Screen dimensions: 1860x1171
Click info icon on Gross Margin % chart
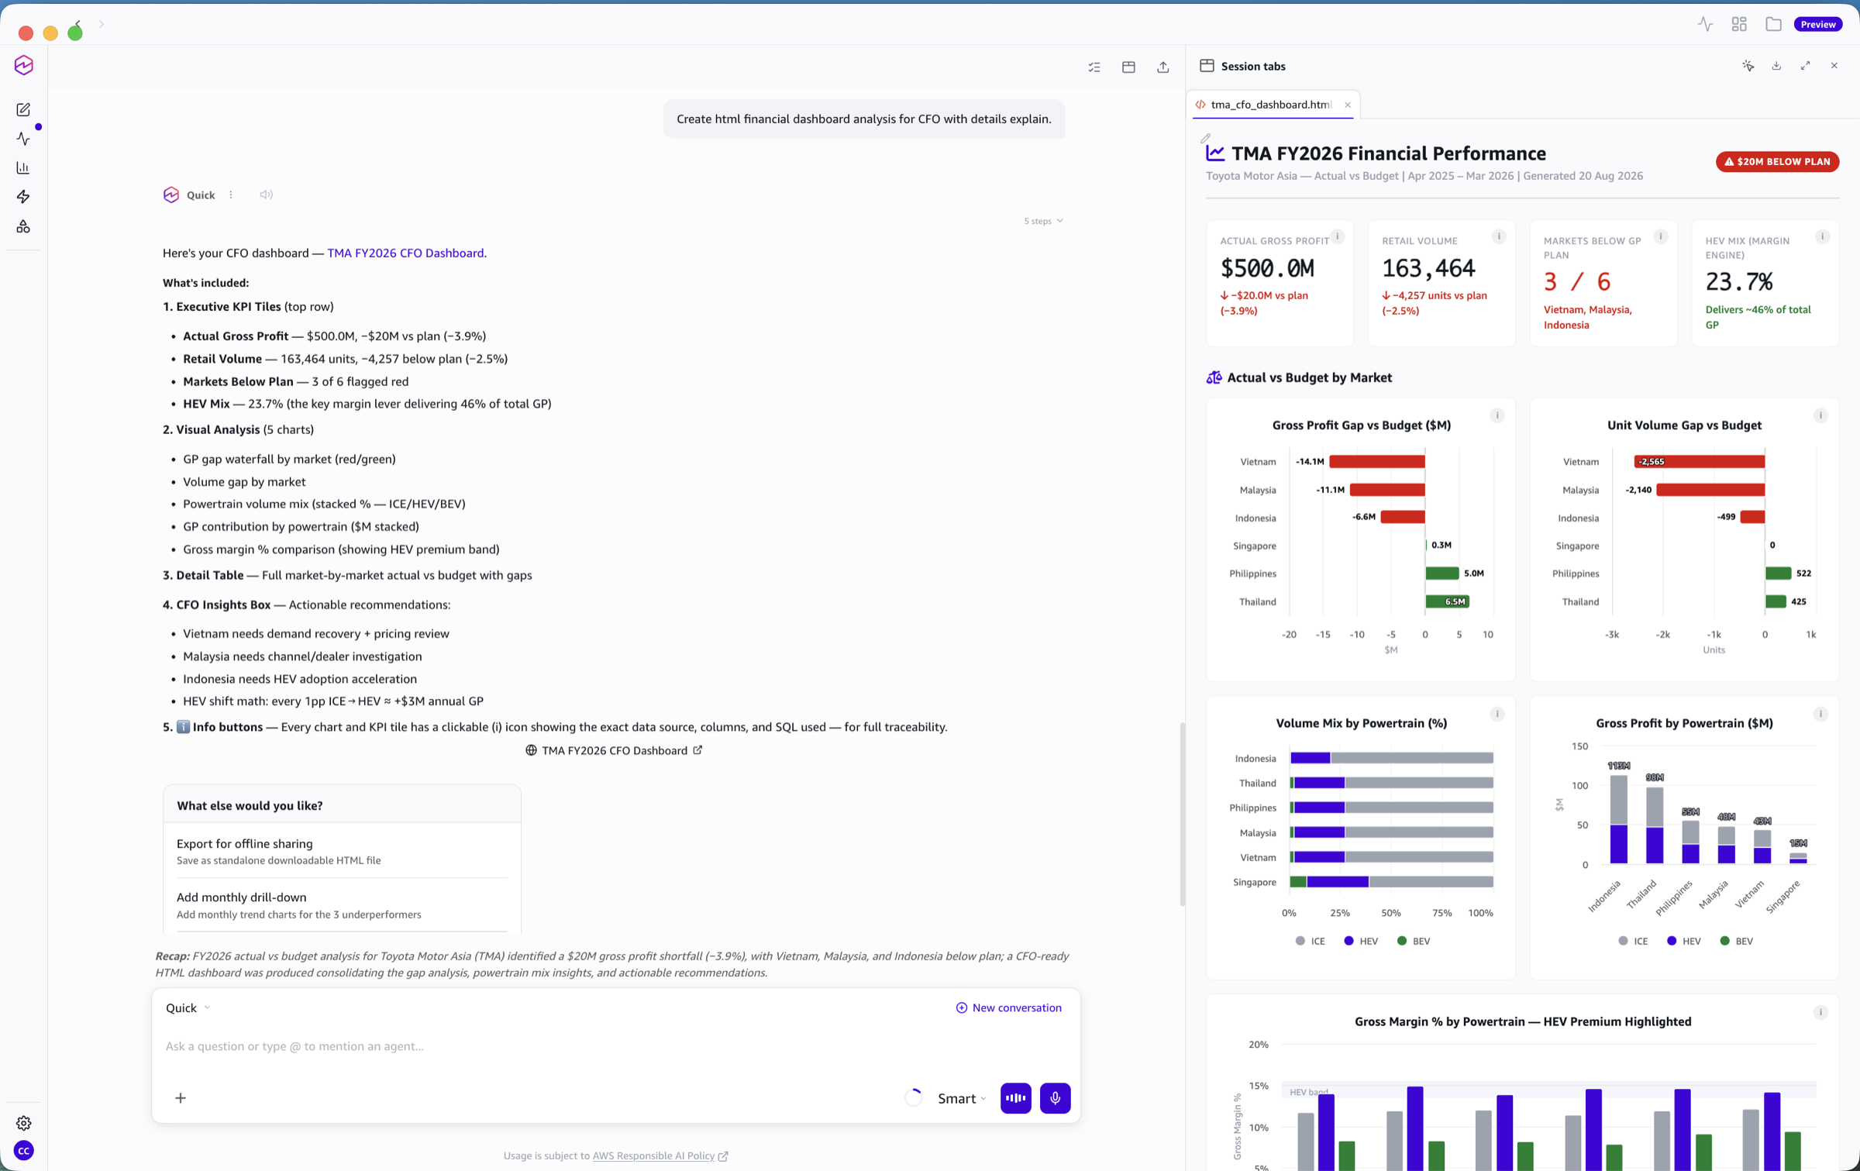[1820, 1012]
